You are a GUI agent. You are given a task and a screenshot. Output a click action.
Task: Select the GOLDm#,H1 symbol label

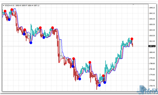pos(10,5)
